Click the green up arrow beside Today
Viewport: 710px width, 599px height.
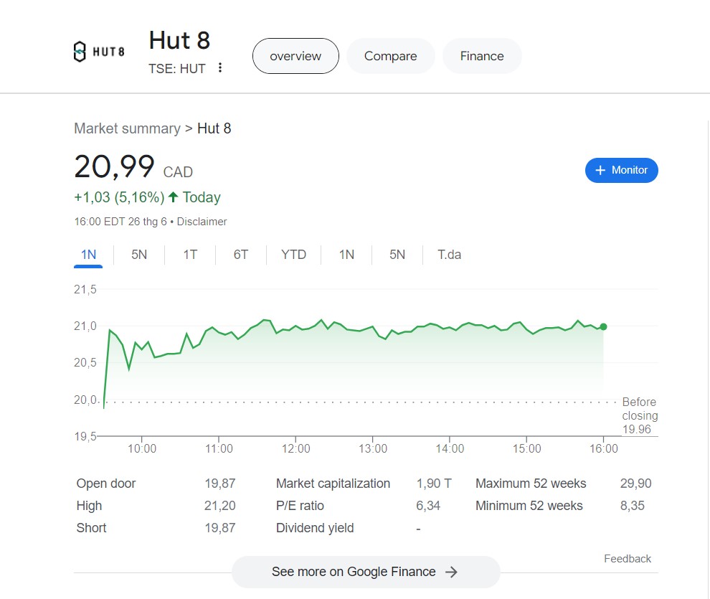[173, 197]
